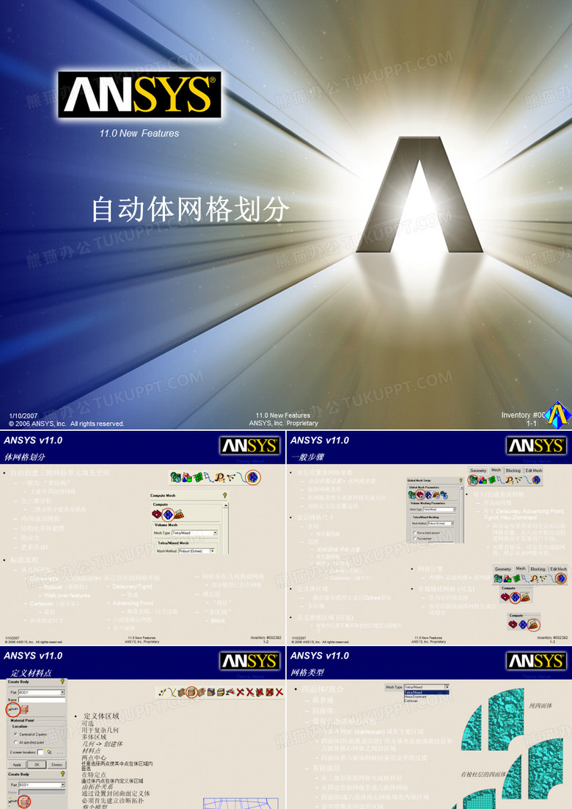Choose Hexa-Dominant from open Mesh Type list
This screenshot has height=809, width=572.
[x=427, y=697]
